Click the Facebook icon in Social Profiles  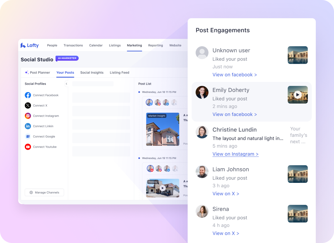coord(28,95)
